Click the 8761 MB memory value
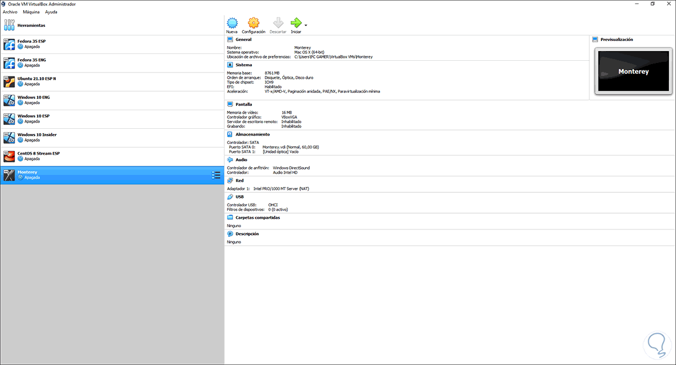The width and height of the screenshot is (676, 365). (272, 73)
